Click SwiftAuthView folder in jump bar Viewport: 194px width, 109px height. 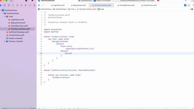pos(60,9)
